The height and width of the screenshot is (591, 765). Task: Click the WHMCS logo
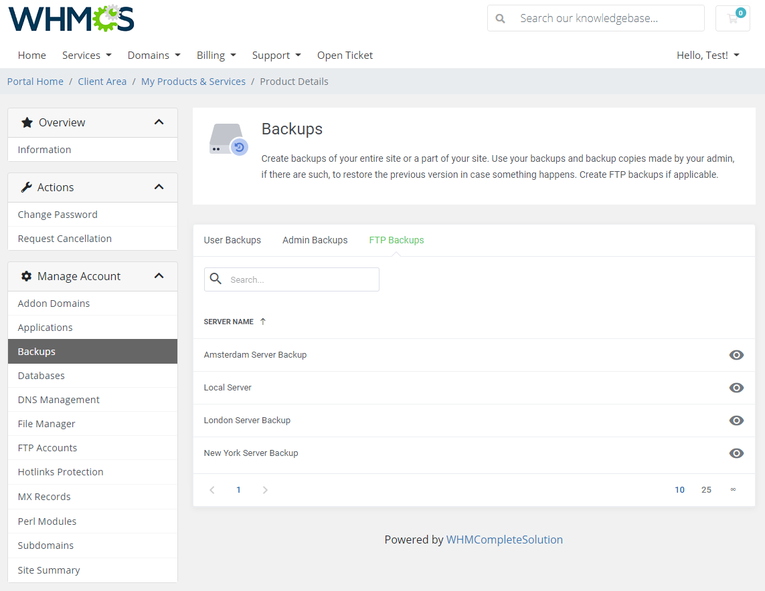coord(70,19)
